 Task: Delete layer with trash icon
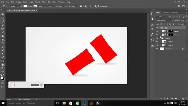(x=183, y=99)
